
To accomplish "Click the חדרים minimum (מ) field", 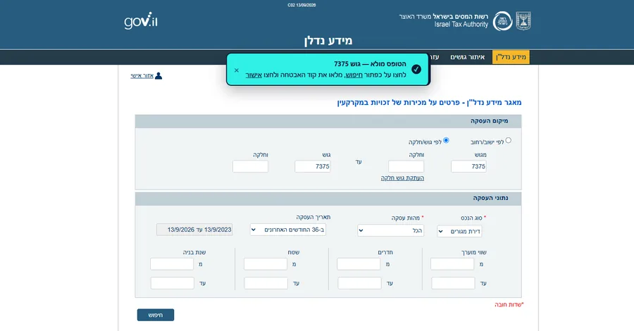I will pos(359,264).
